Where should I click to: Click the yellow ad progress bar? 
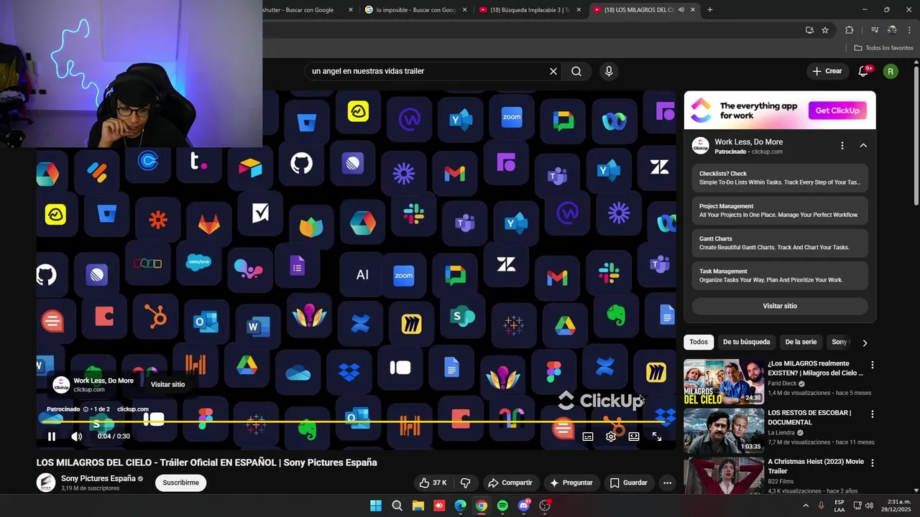pos(356,421)
